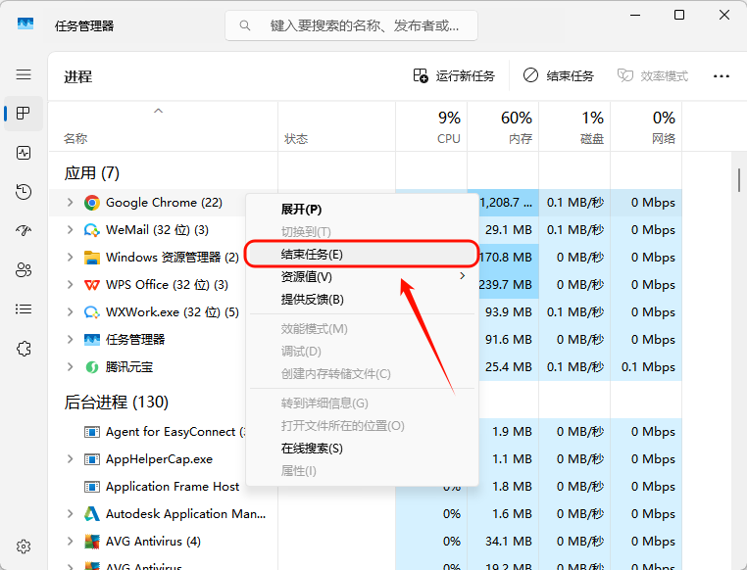This screenshot has width=747, height=570.
Task: Expand the Autodesk Application Manager row
Action: (x=70, y=514)
